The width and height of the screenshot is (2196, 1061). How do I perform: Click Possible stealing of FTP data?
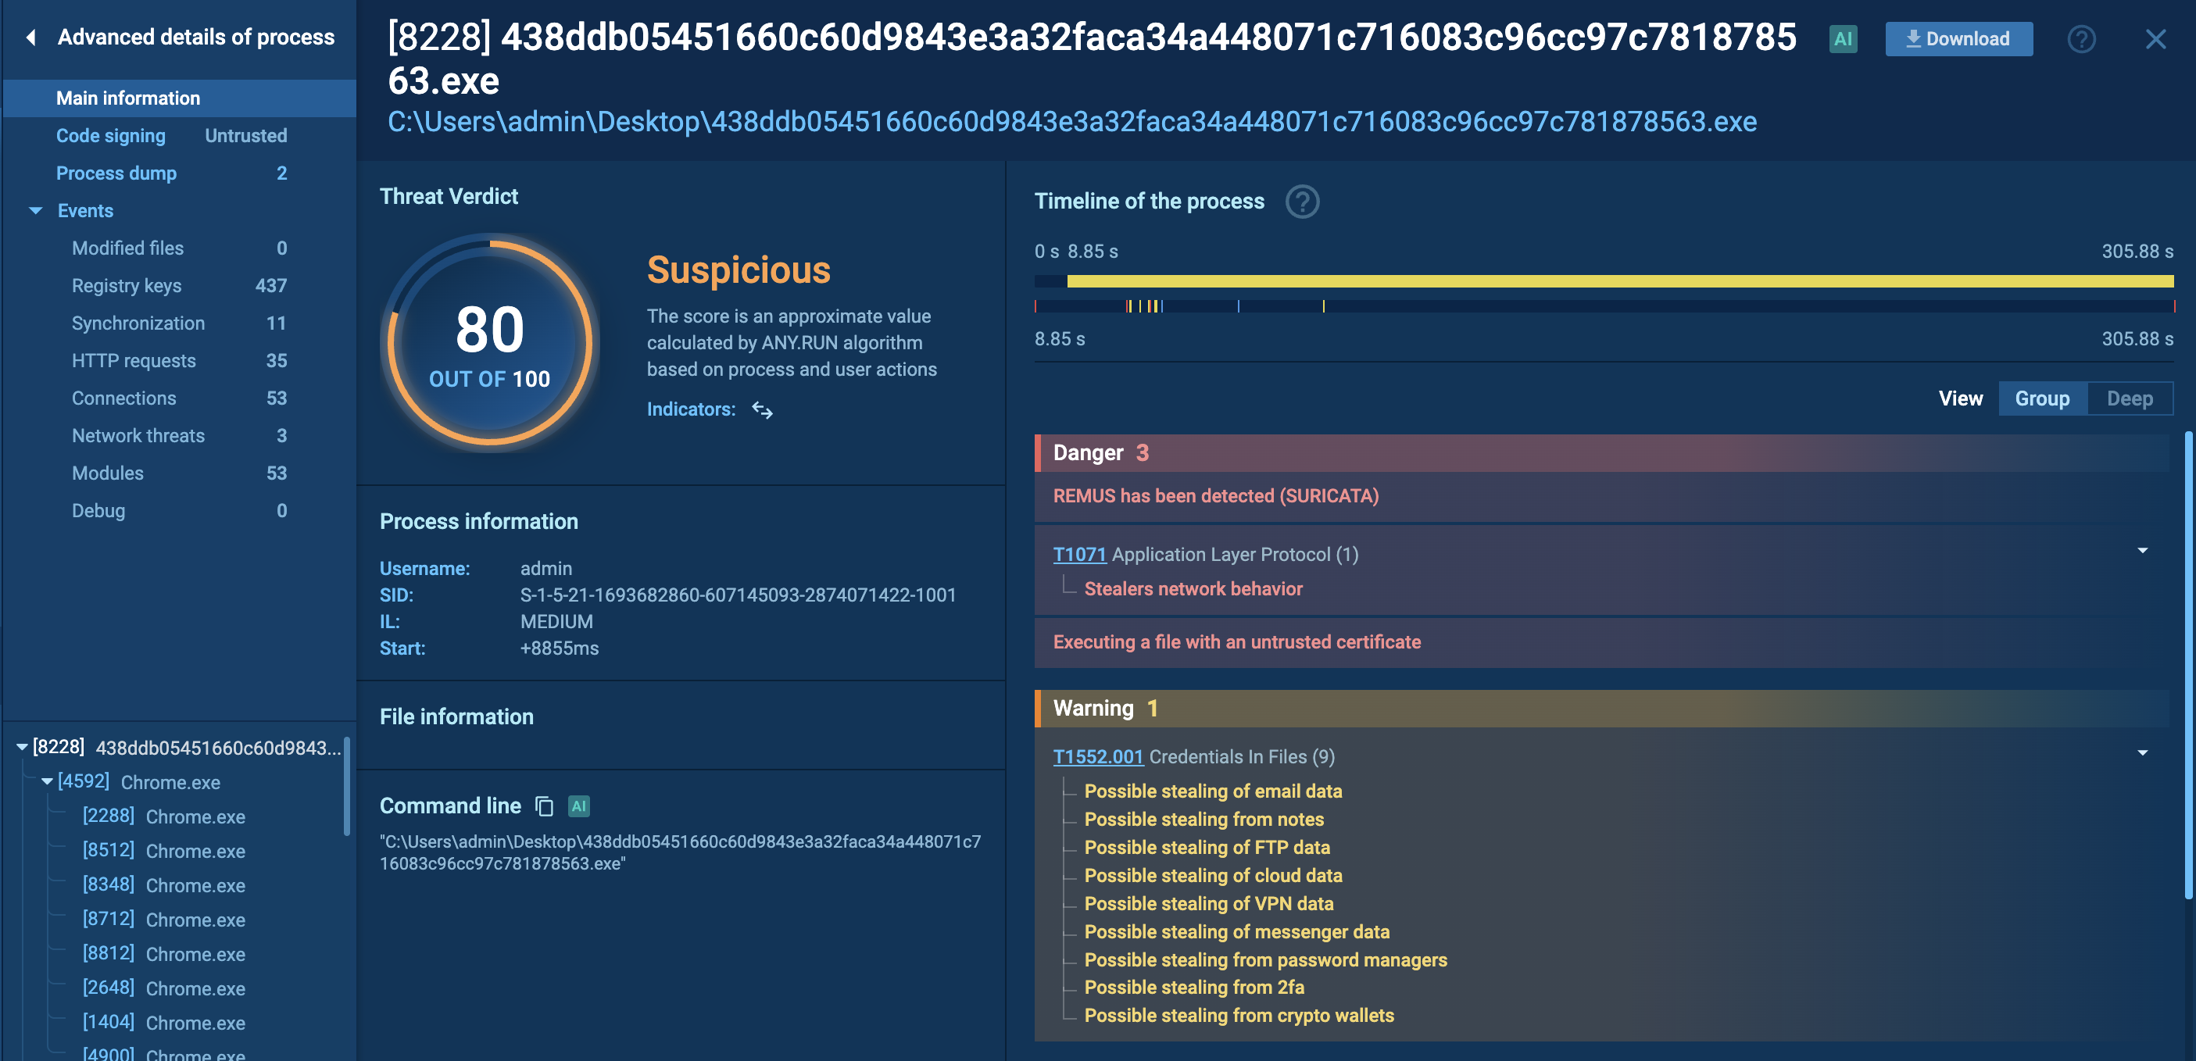click(x=1207, y=848)
